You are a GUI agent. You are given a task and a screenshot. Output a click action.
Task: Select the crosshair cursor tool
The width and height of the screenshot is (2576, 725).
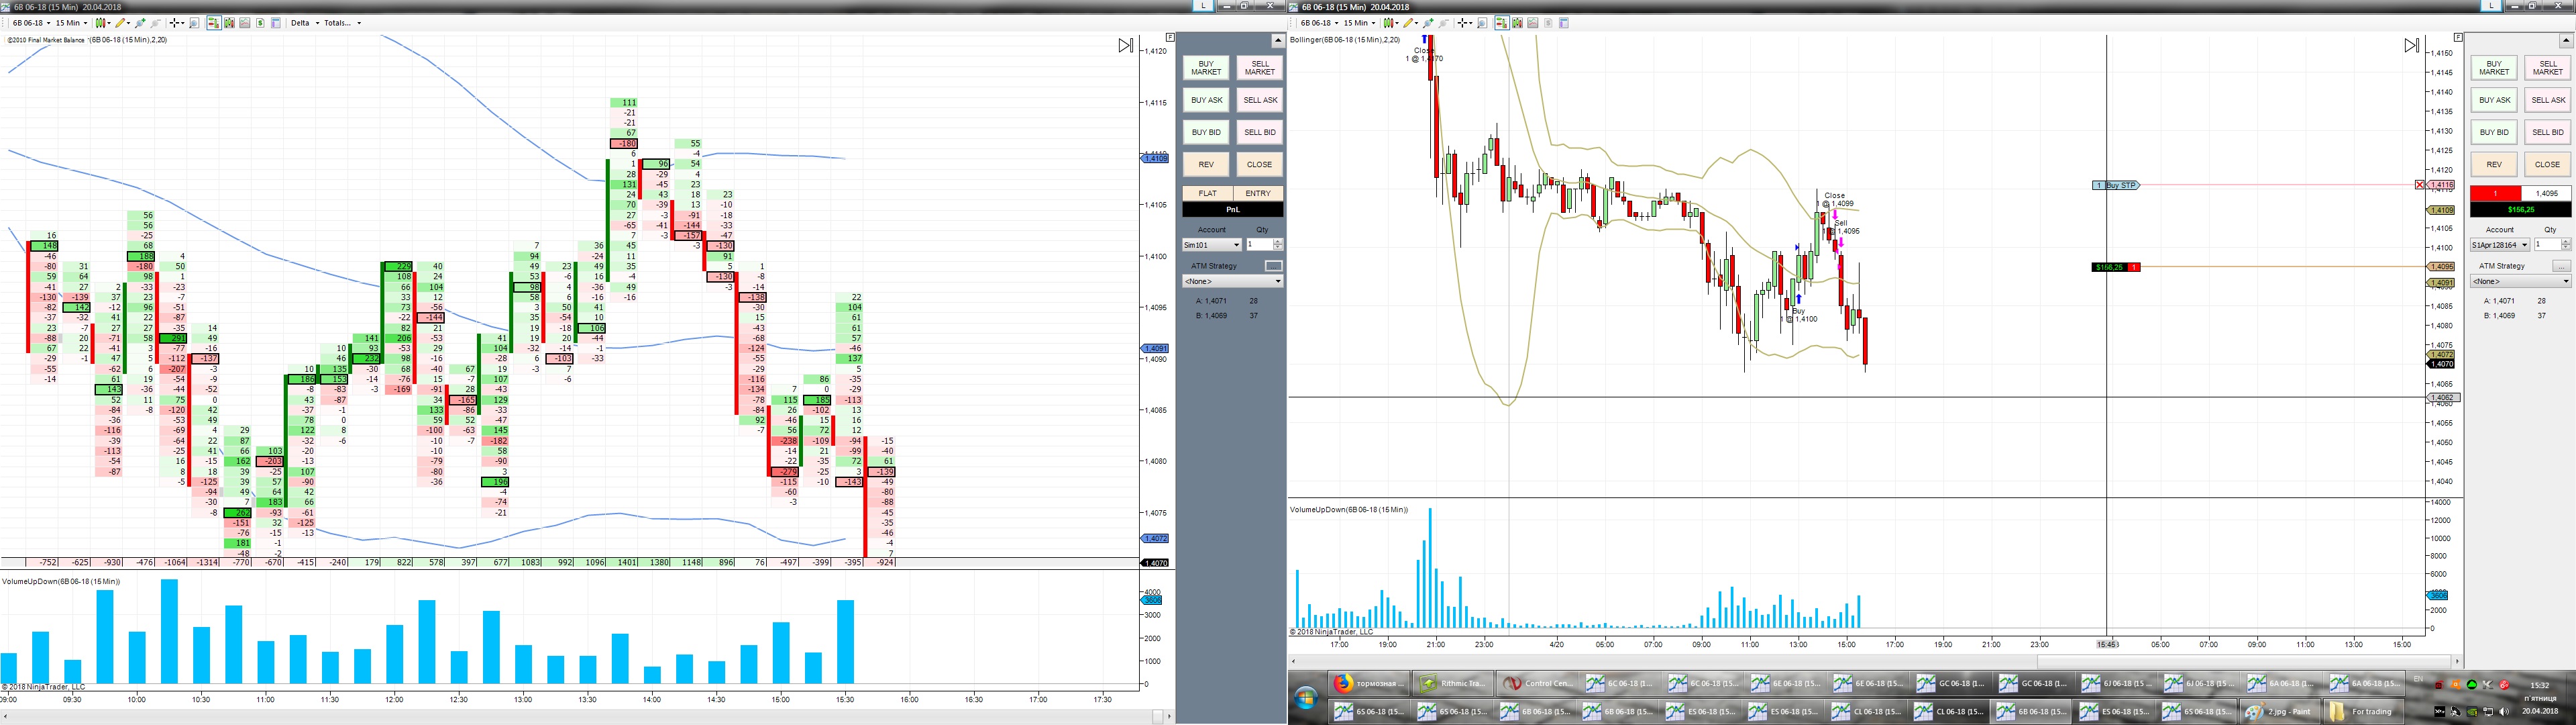pos(175,23)
